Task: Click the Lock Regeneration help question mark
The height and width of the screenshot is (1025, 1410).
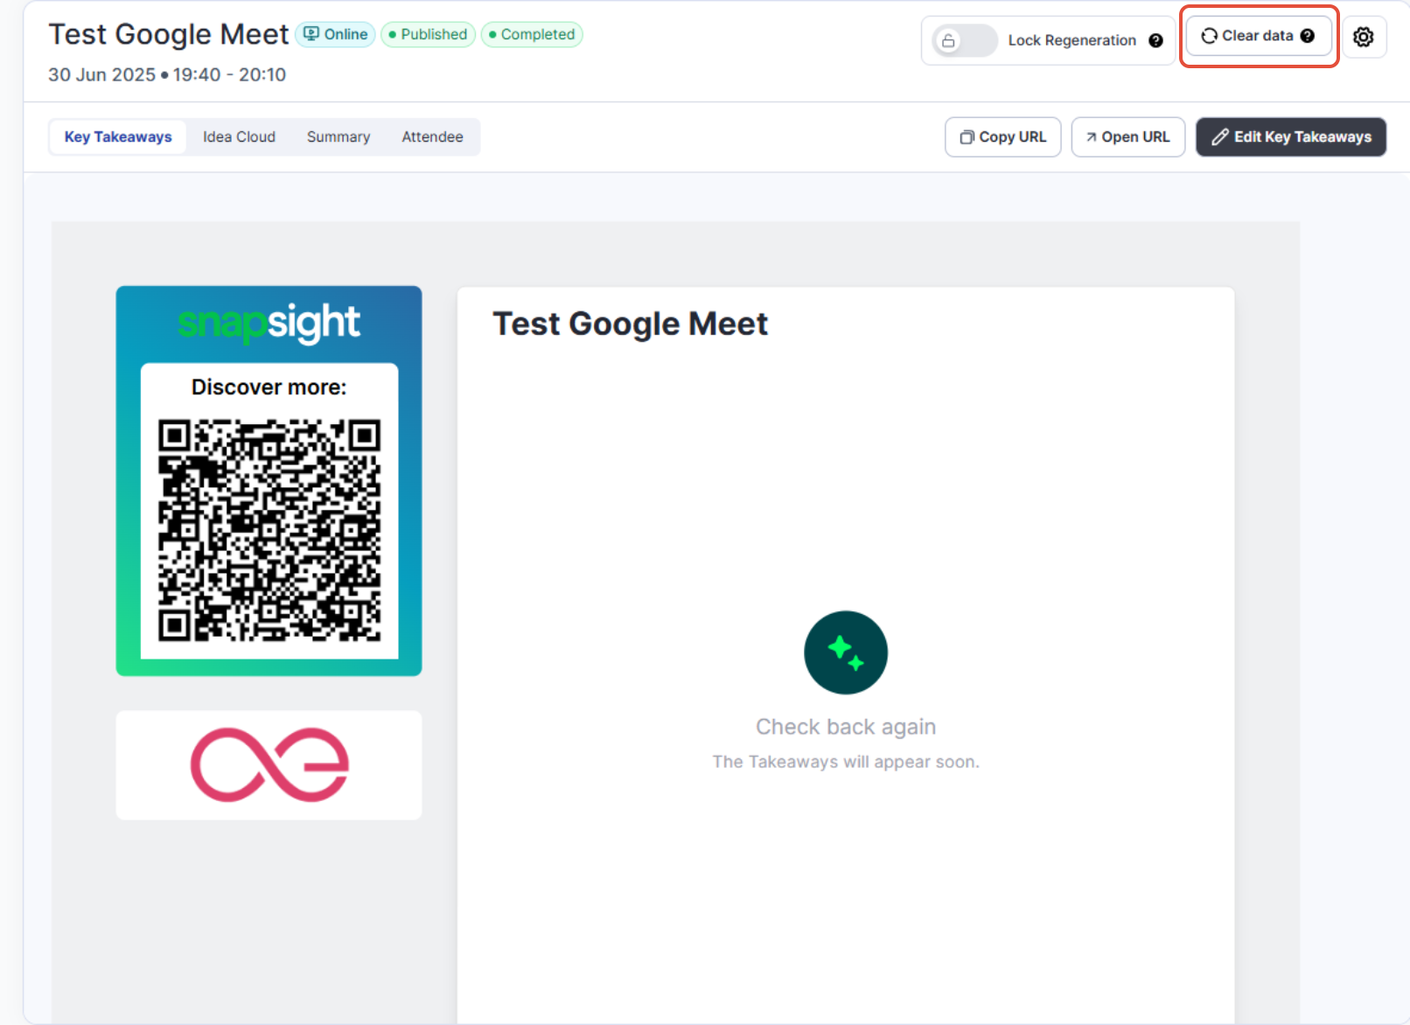Action: coord(1155,40)
